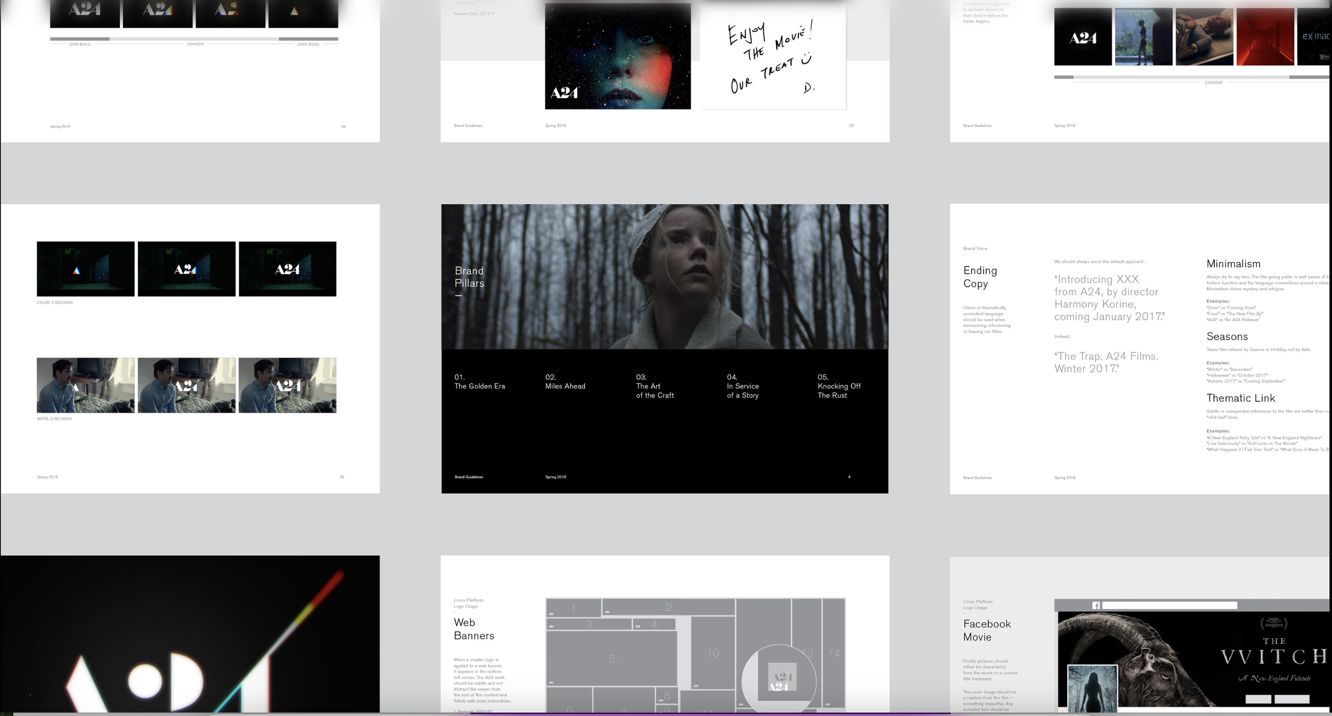Select the full white A24 frame on dark background
This screenshot has width=1332, height=716.
[x=287, y=269]
